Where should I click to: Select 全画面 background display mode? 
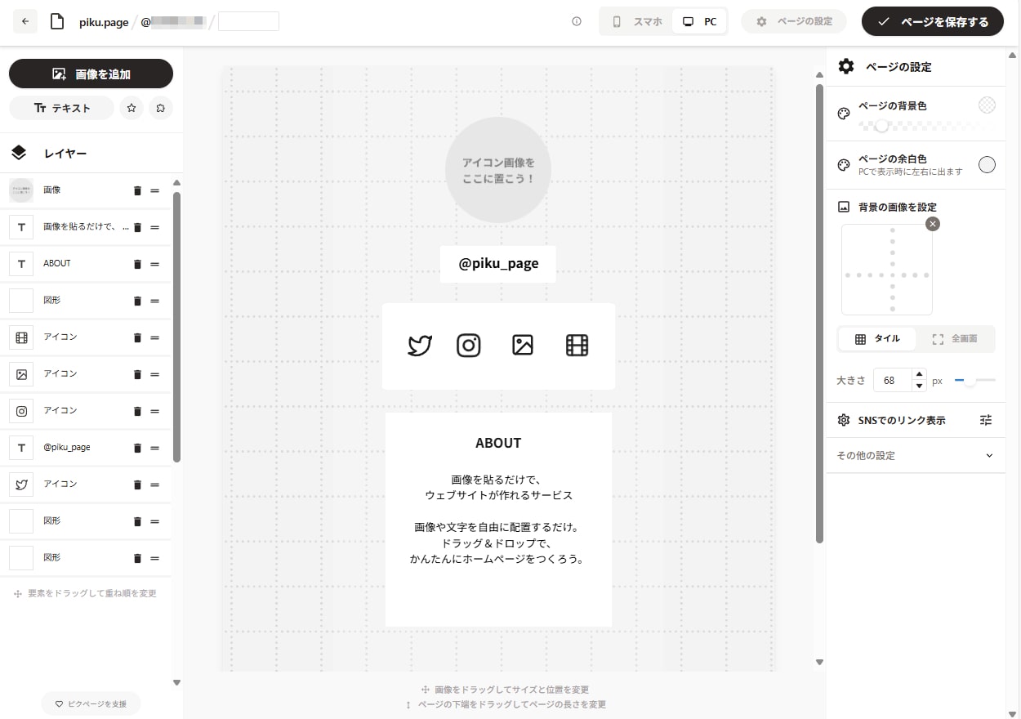point(954,339)
